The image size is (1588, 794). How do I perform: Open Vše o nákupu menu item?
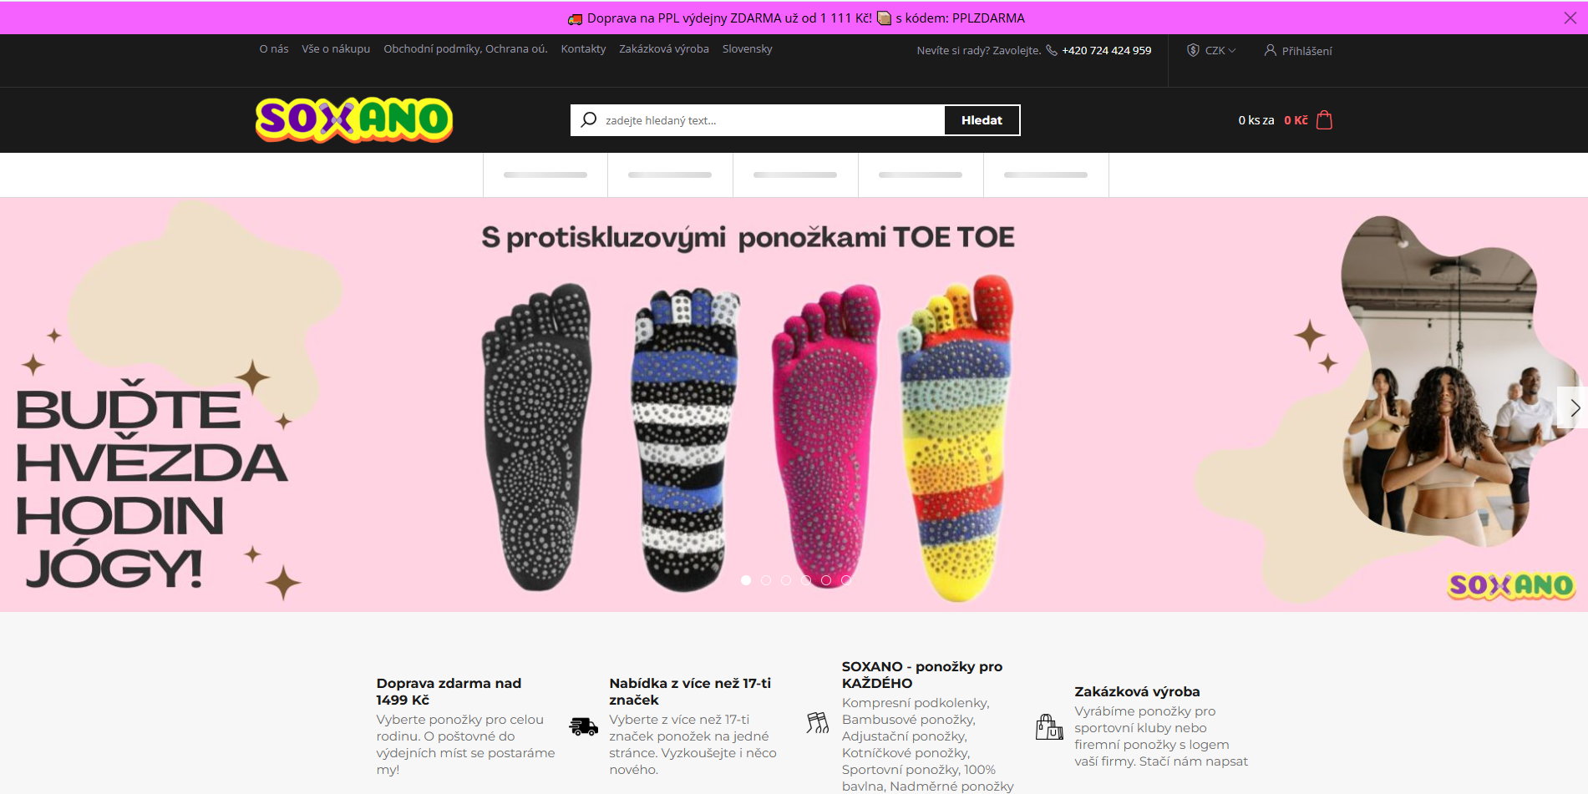click(336, 48)
